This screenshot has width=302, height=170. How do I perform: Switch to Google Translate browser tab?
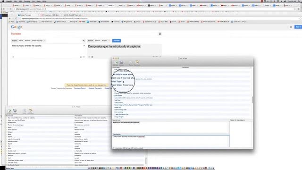pyautogui.click(x=28, y=15)
